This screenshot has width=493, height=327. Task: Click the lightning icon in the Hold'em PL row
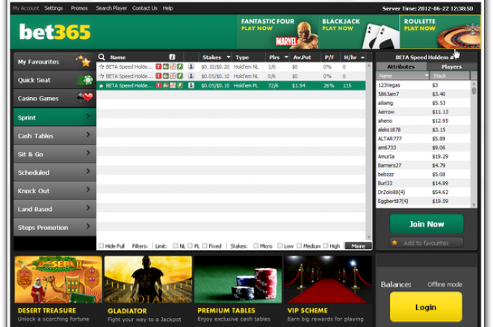(180, 85)
